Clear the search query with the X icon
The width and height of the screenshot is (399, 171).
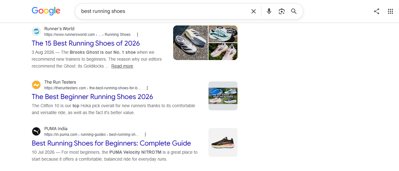pyautogui.click(x=254, y=11)
